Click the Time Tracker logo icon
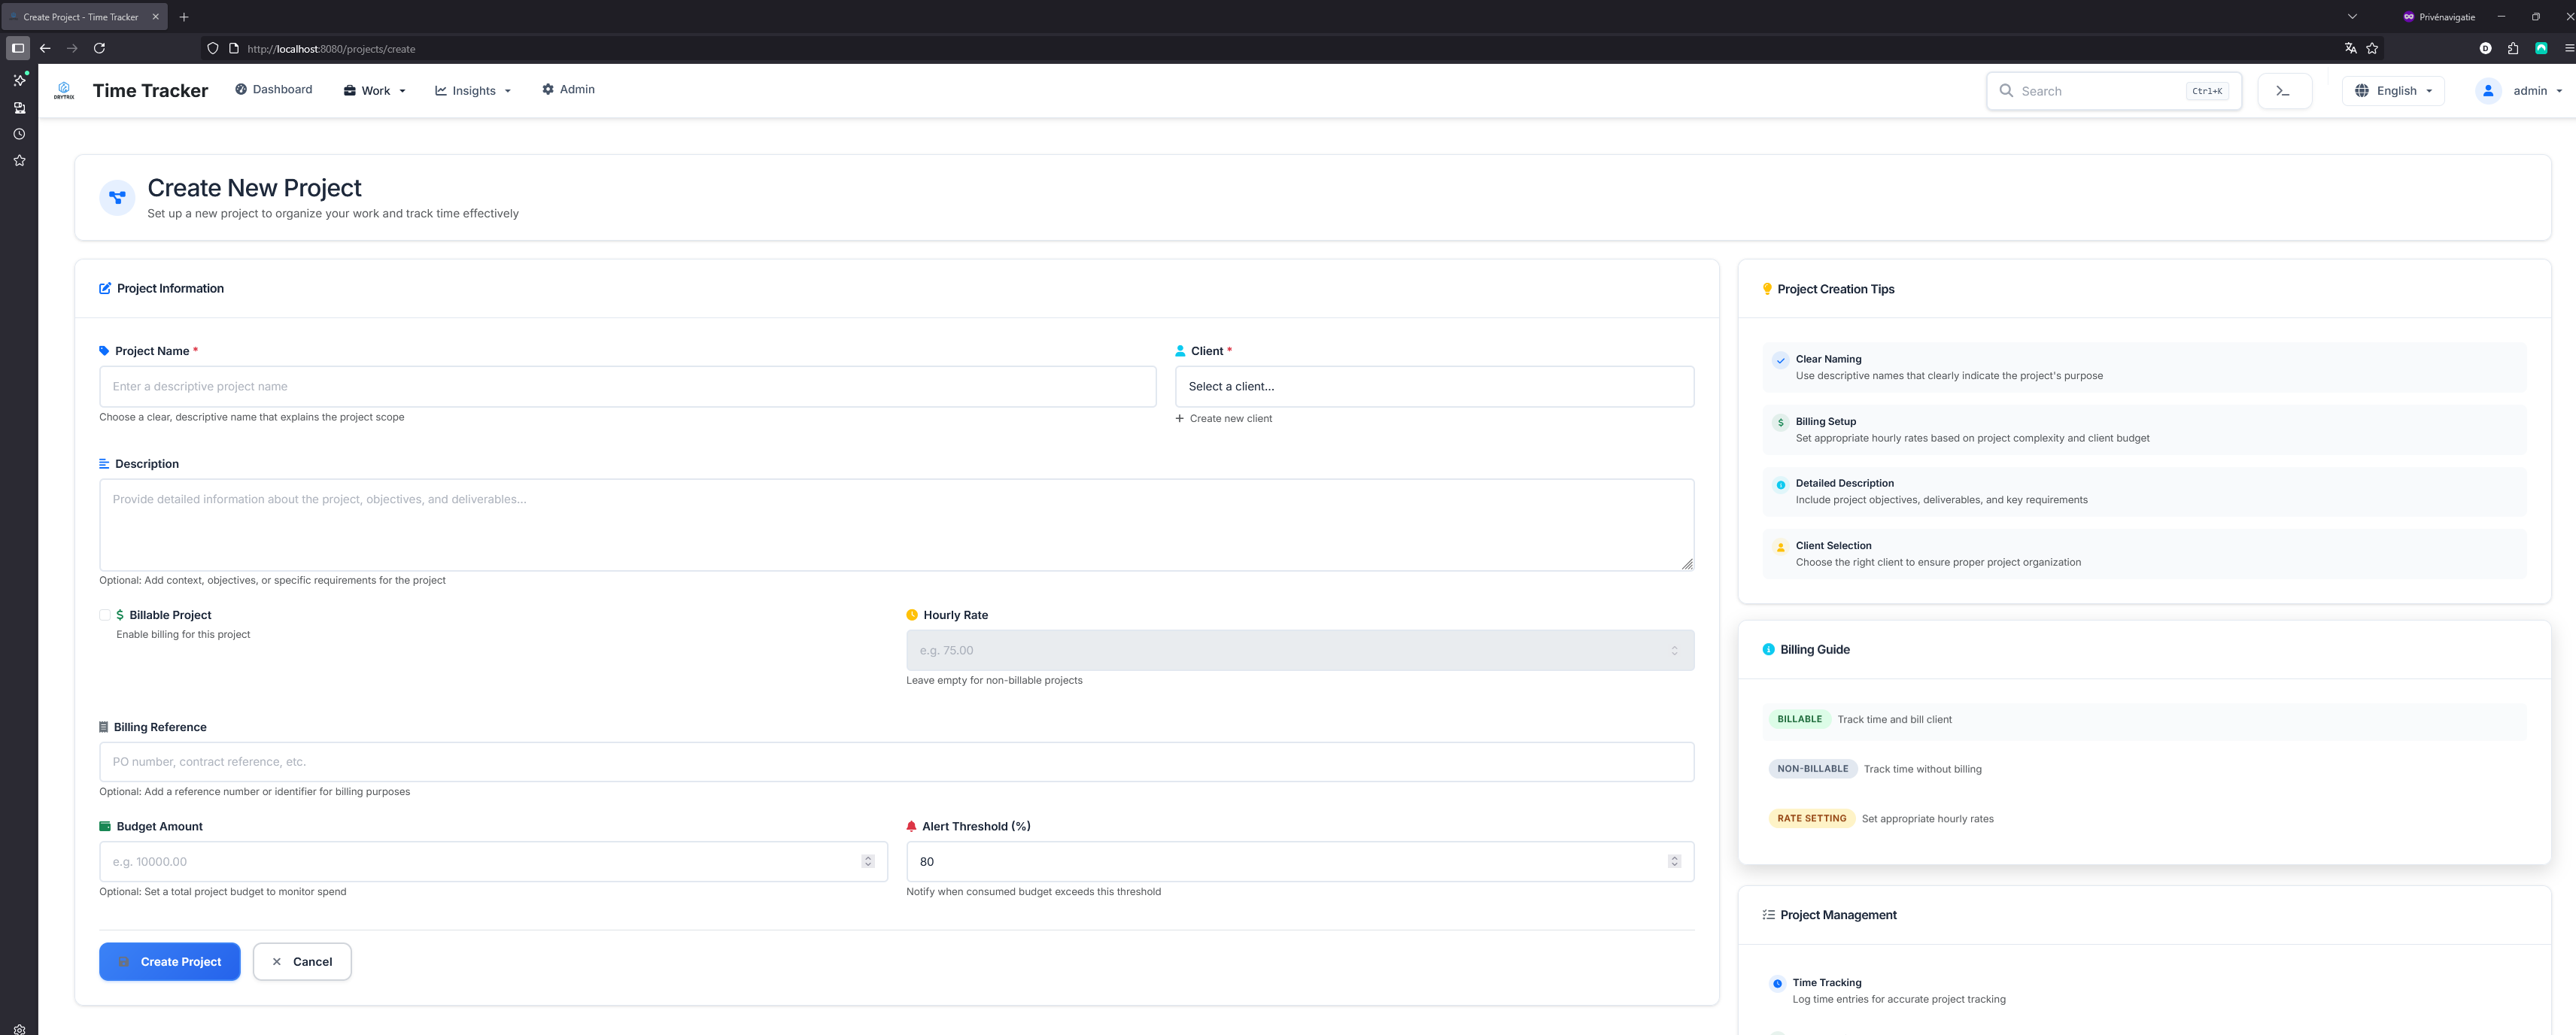This screenshot has width=2576, height=1035. (64, 90)
